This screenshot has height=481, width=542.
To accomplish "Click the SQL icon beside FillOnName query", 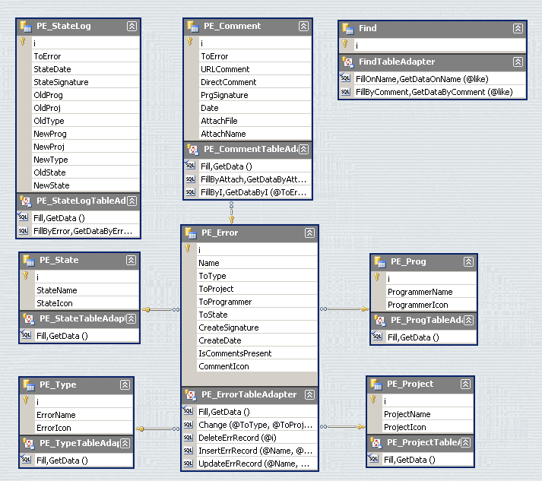I will (345, 78).
